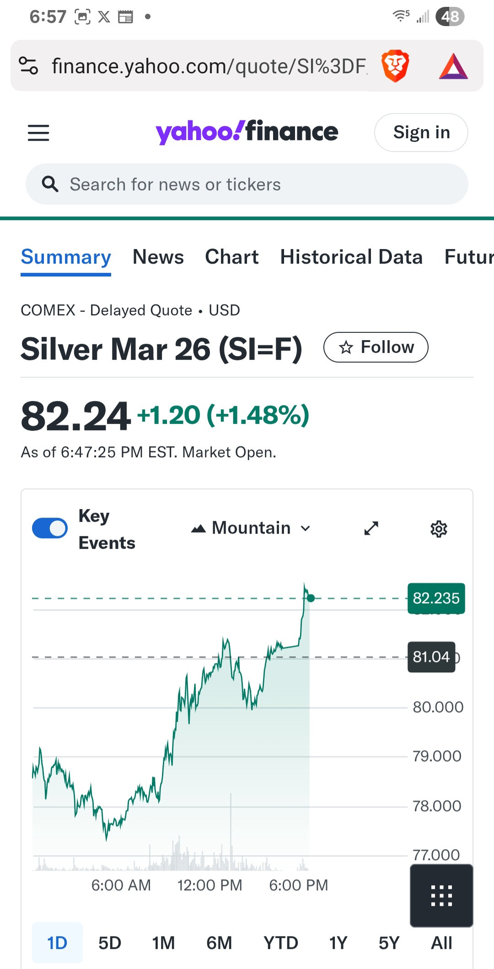Switch chart range to YTD
The image size is (494, 969).
(280, 943)
